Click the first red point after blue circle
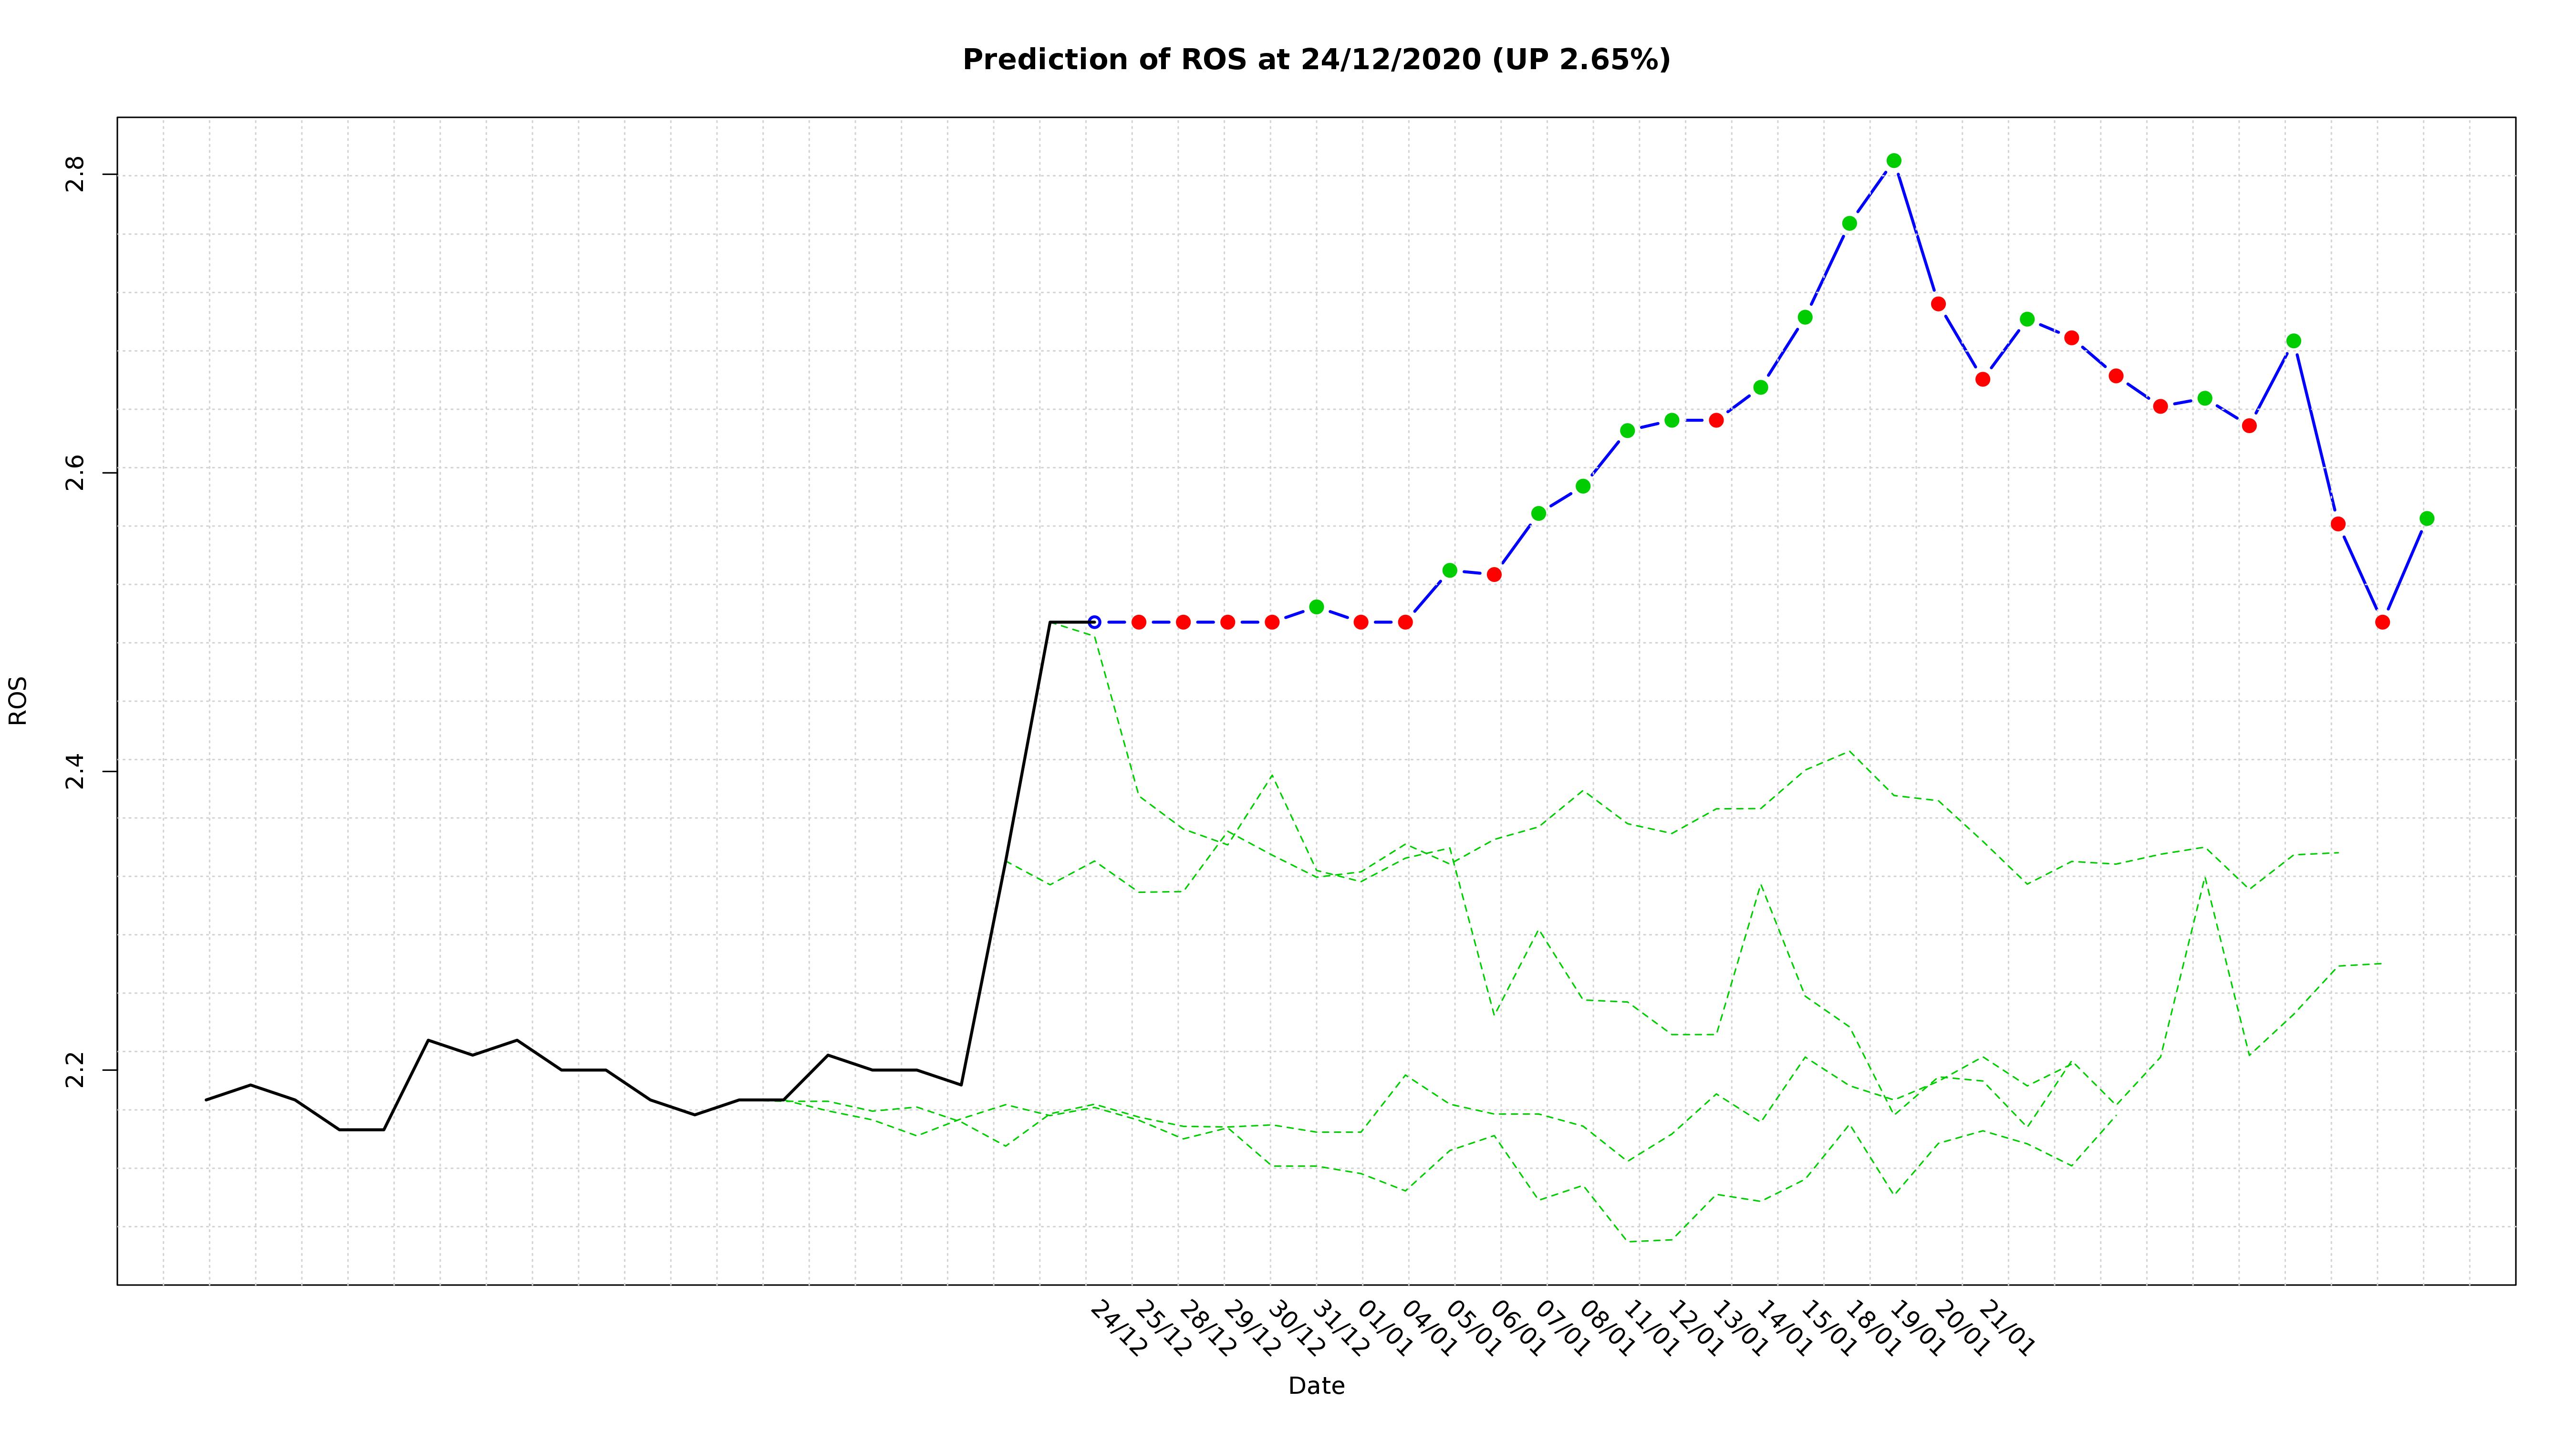2576x1431 pixels. [1138, 622]
